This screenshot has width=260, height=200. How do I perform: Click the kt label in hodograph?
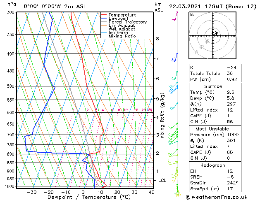tap(192, 15)
